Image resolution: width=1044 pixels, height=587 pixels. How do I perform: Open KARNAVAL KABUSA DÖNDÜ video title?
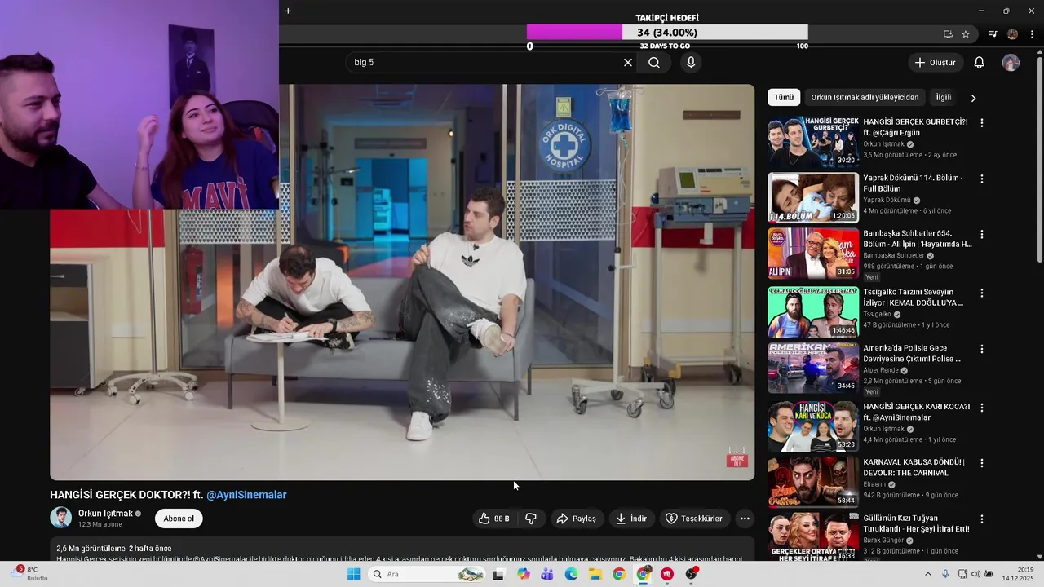point(914,467)
